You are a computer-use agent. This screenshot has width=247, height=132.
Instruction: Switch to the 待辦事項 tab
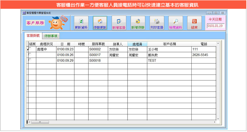51,36
